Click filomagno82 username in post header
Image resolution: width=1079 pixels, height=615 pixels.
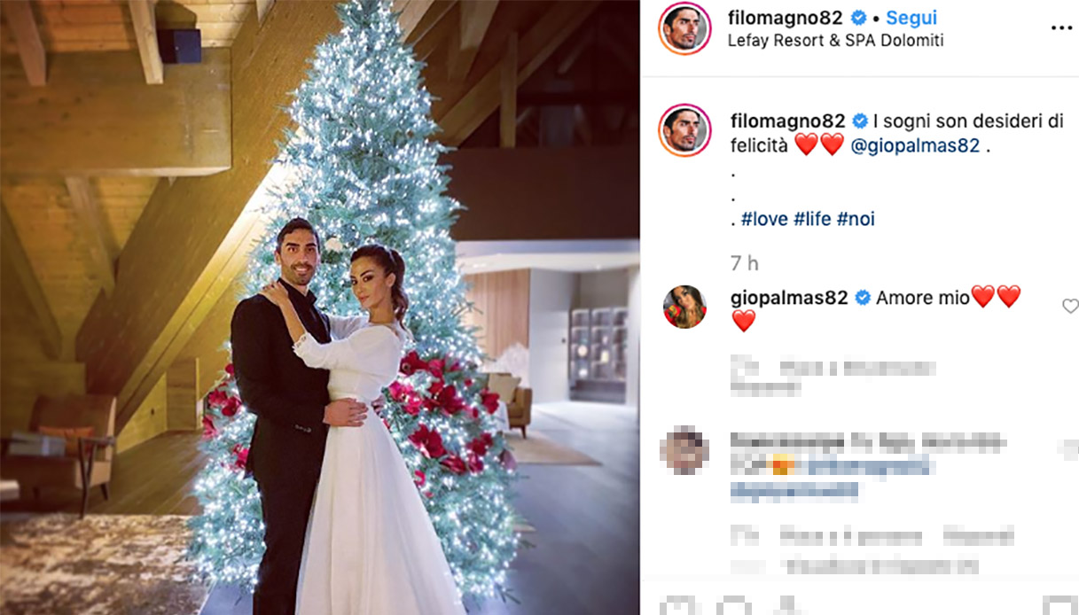(787, 18)
